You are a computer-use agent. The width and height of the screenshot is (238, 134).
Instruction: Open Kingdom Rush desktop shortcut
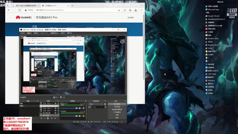[x=212, y=45]
